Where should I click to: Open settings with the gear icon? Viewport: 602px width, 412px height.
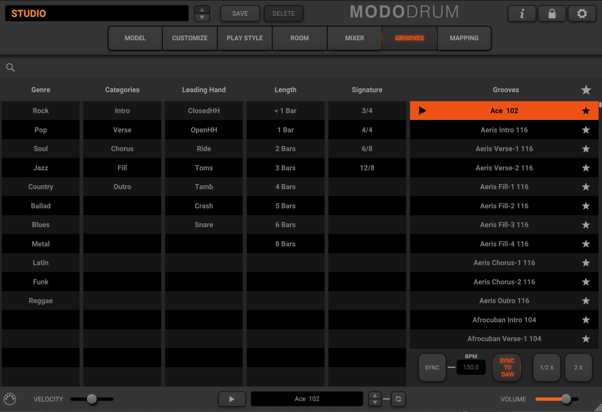[582, 14]
